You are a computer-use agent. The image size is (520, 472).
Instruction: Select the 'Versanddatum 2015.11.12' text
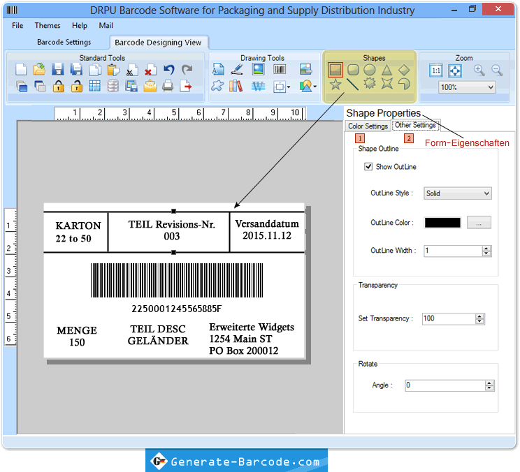point(267,230)
